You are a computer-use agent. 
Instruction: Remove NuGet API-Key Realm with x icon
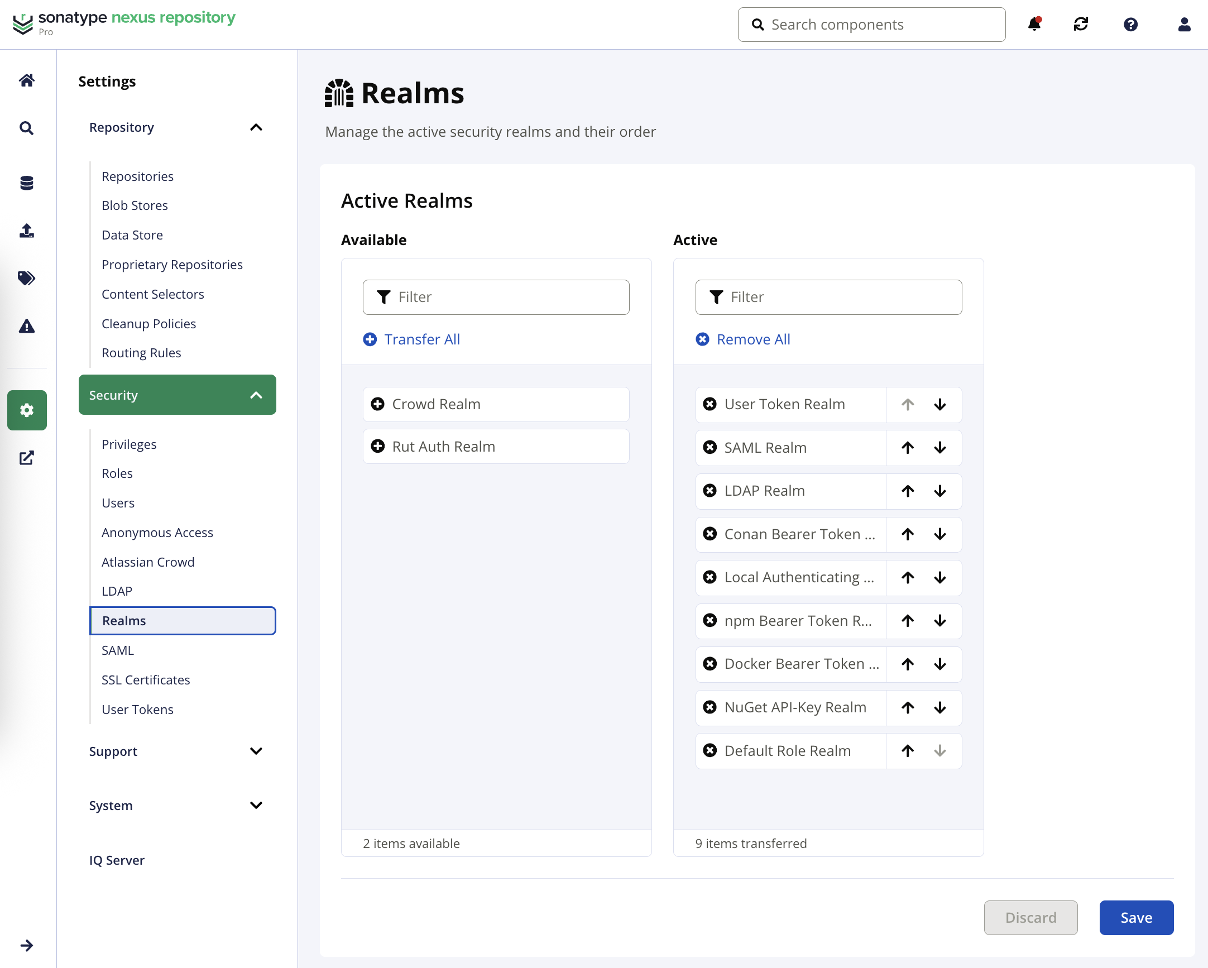point(710,707)
